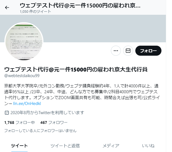Click フォローしている人にフォロワーはいません text
Screen dimensions: 172x152
click(x=40, y=131)
